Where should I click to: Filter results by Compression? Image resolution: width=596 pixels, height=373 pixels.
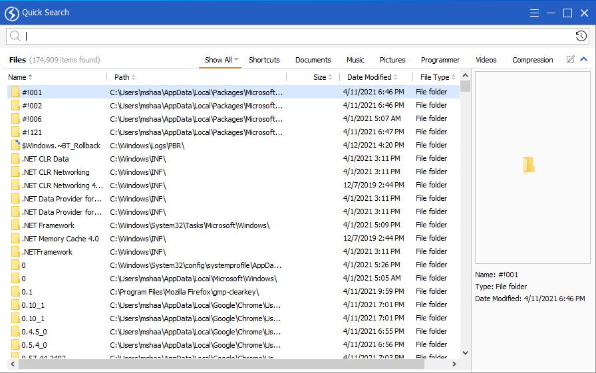point(532,60)
